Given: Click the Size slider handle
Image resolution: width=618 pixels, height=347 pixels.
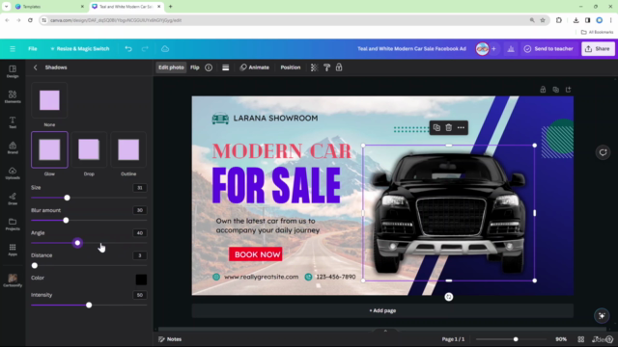Looking at the screenshot, I should click(x=67, y=198).
